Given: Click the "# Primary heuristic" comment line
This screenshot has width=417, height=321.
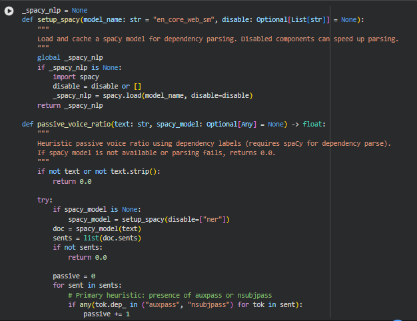Looking at the screenshot, I should point(170,295).
